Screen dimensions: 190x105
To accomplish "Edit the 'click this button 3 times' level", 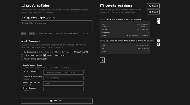I will coord(158,41).
